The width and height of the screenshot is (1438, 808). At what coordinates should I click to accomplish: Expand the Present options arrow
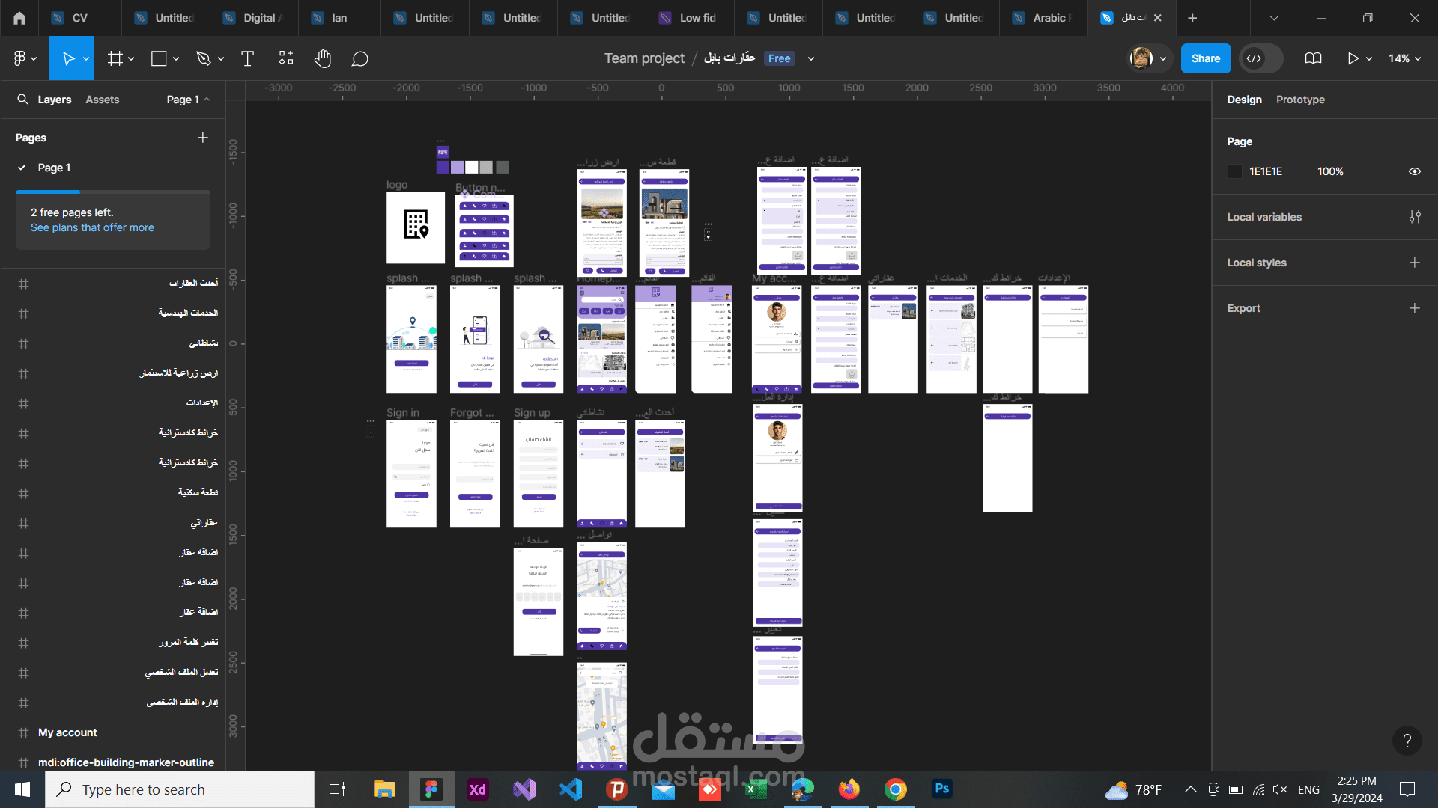point(1369,58)
